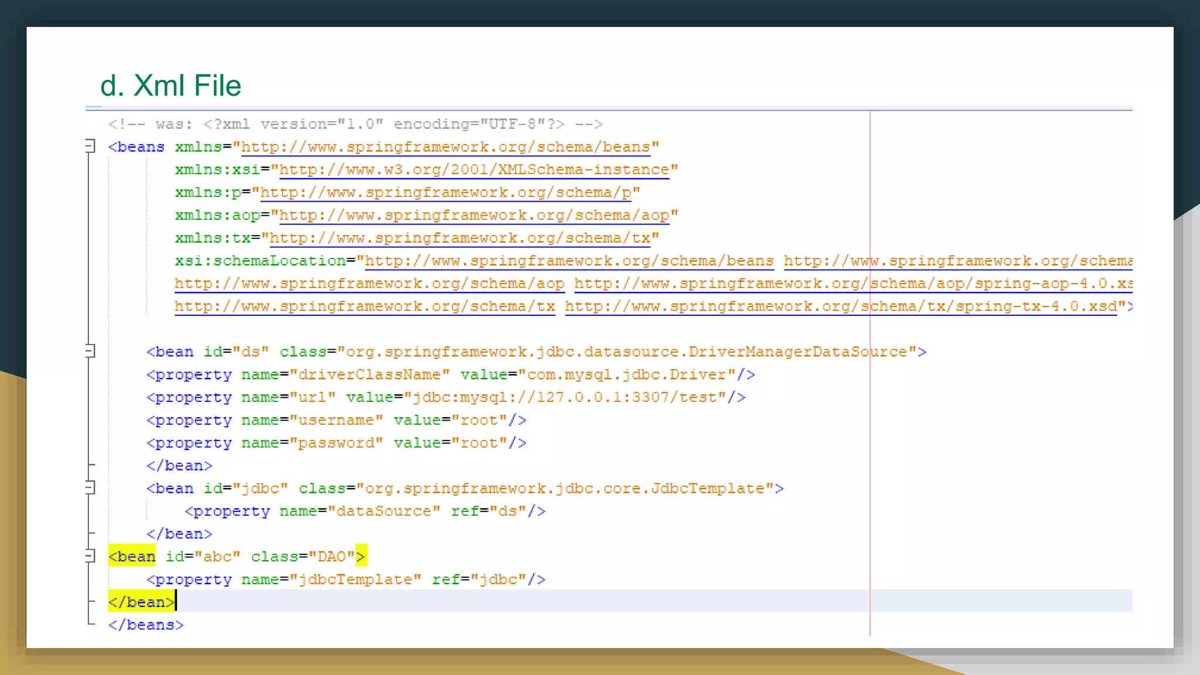Open the XMLSchema-instance URL link

[x=473, y=170]
